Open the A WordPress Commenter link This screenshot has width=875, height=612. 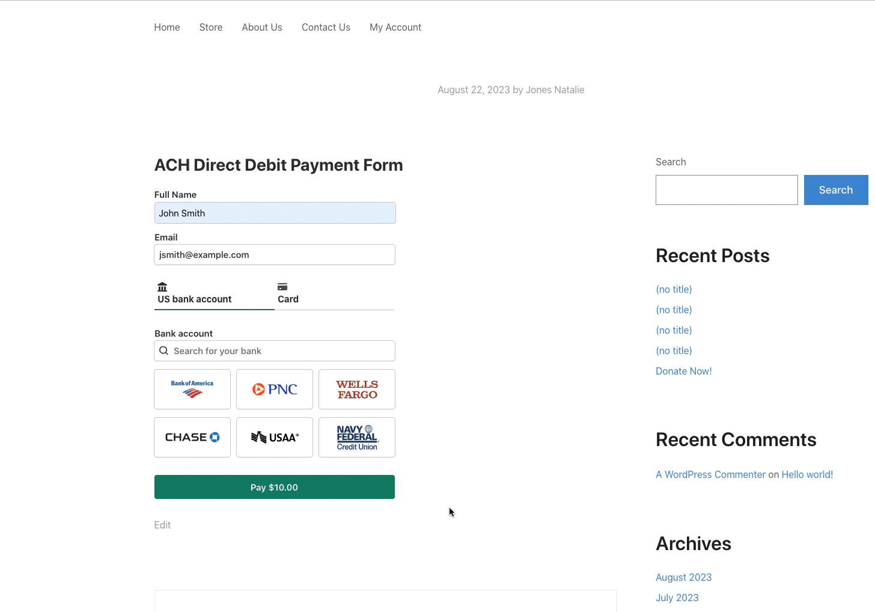pyautogui.click(x=710, y=474)
